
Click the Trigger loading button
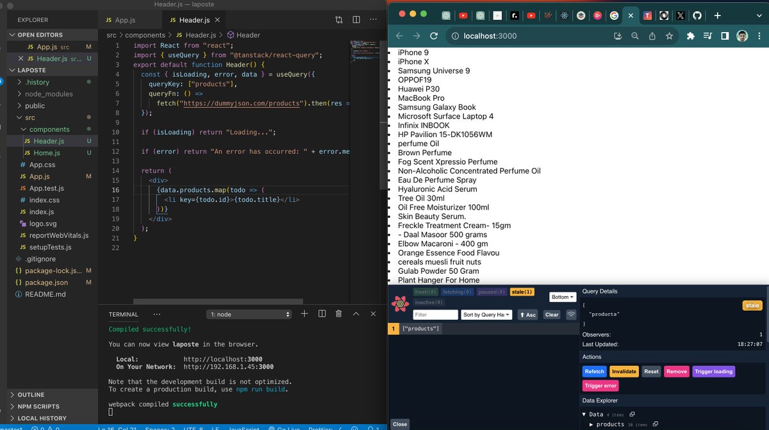tap(714, 372)
